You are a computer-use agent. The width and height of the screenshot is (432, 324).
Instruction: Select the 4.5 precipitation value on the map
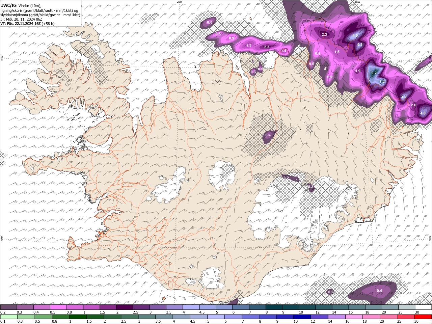(x=355, y=35)
